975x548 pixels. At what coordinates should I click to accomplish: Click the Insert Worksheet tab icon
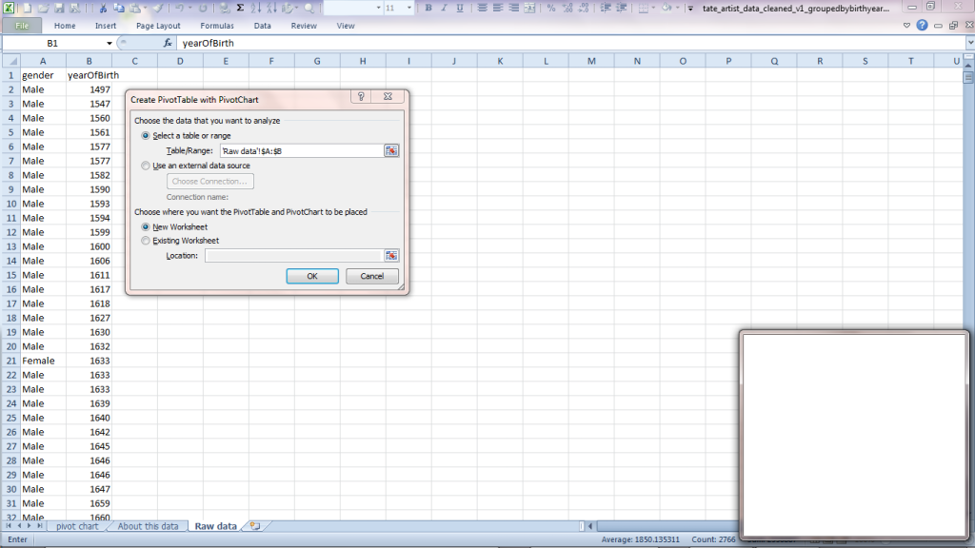coord(254,526)
